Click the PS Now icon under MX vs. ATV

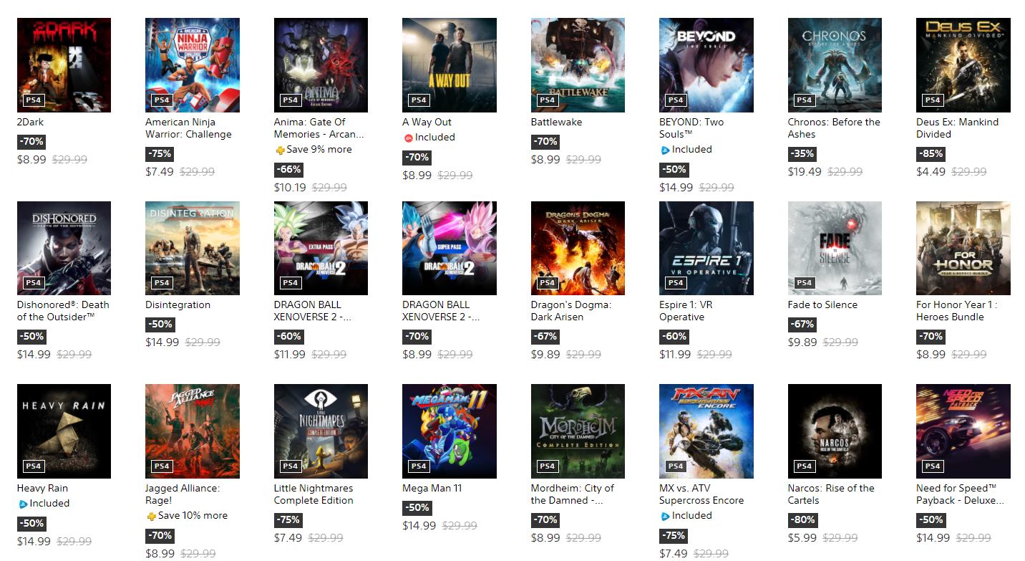(664, 516)
